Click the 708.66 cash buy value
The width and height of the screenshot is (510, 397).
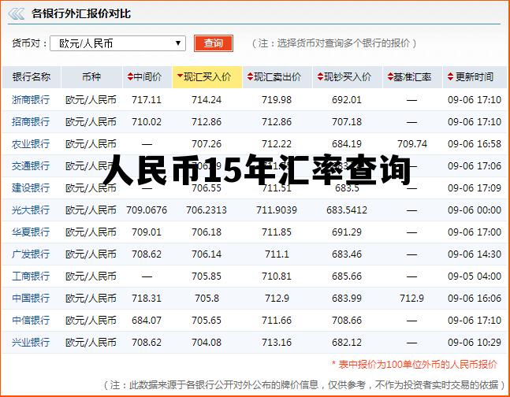pos(347,321)
